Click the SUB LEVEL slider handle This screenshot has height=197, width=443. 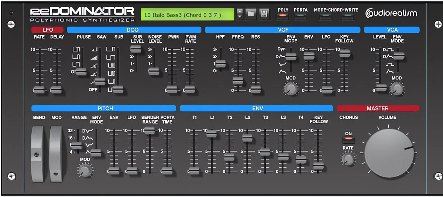tap(136, 49)
